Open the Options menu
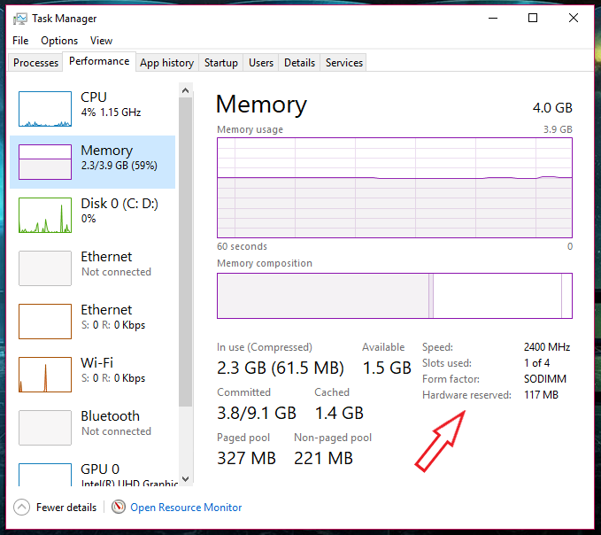 coord(59,41)
